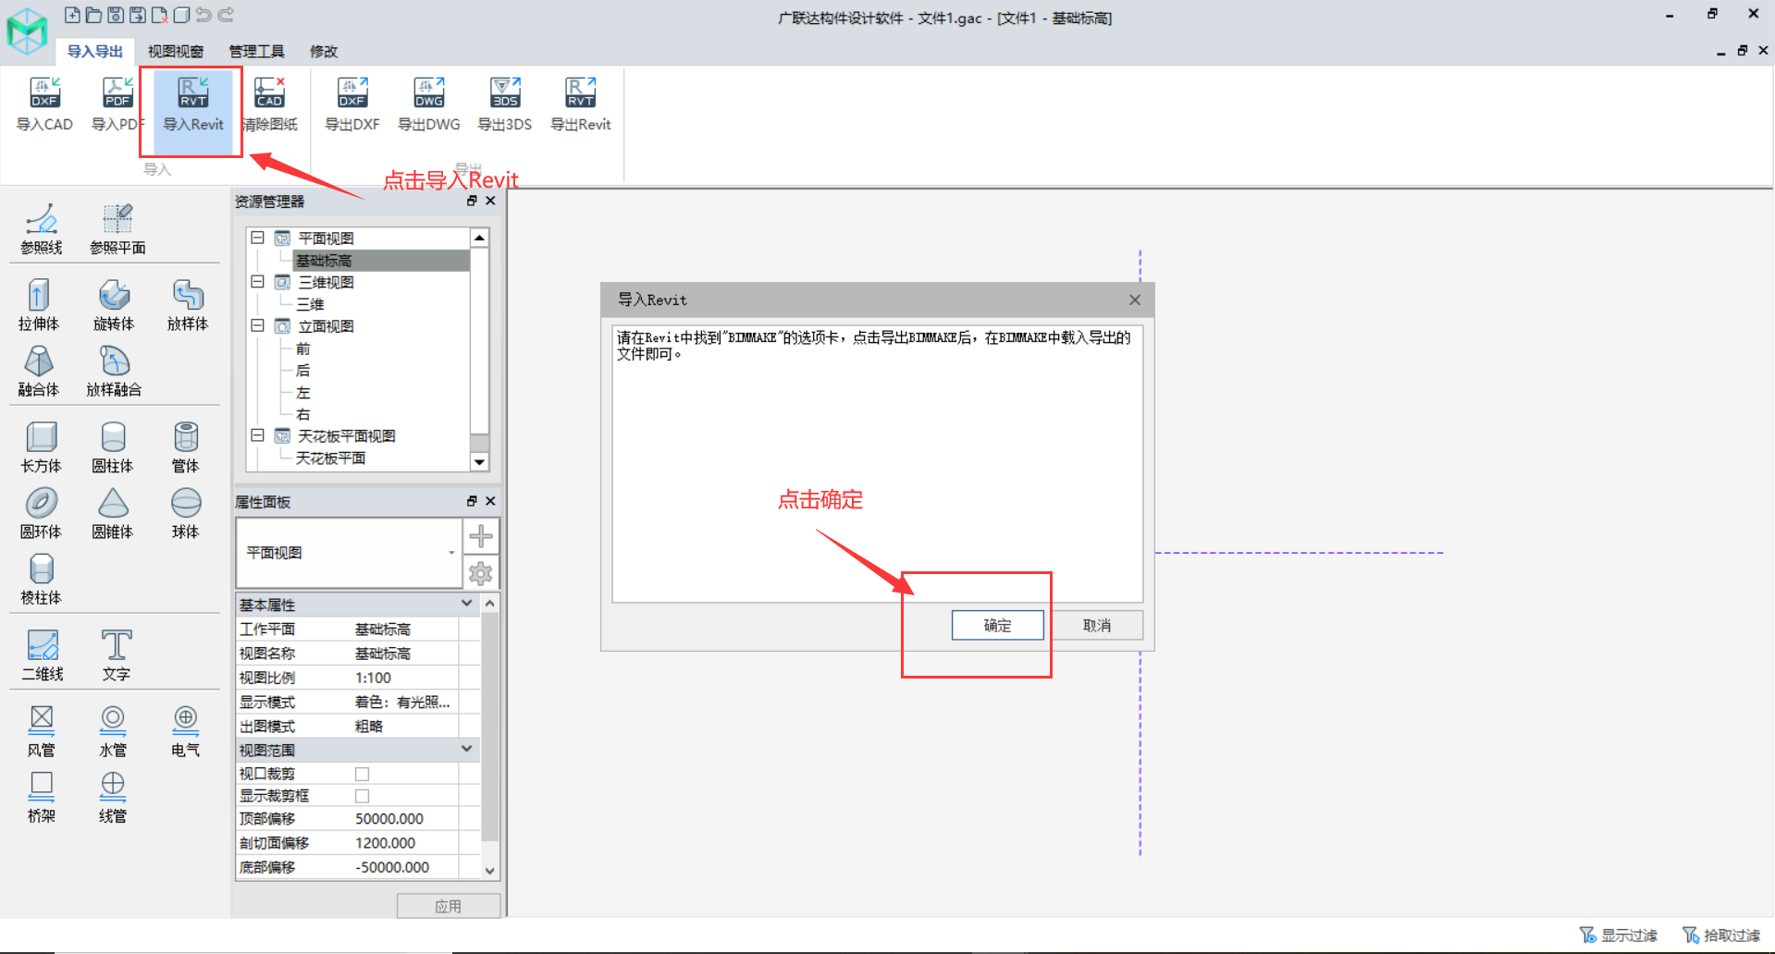1775x954 pixels.
Task: Click 确定 in the 导入Revit dialog
Action: coord(998,626)
